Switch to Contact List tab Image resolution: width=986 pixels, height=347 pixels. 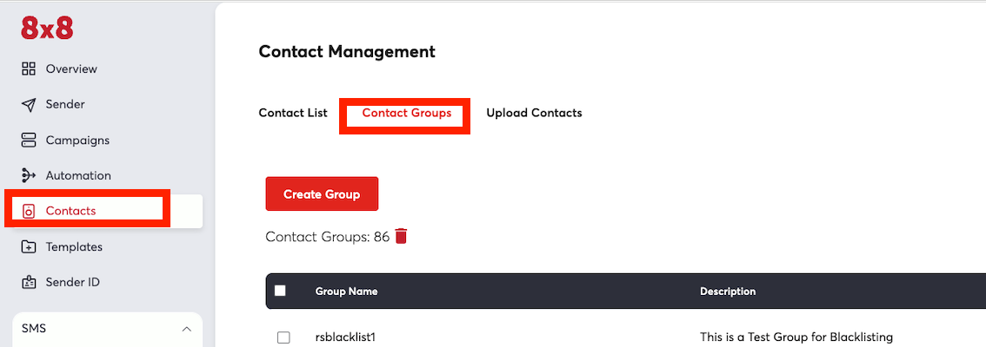293,113
